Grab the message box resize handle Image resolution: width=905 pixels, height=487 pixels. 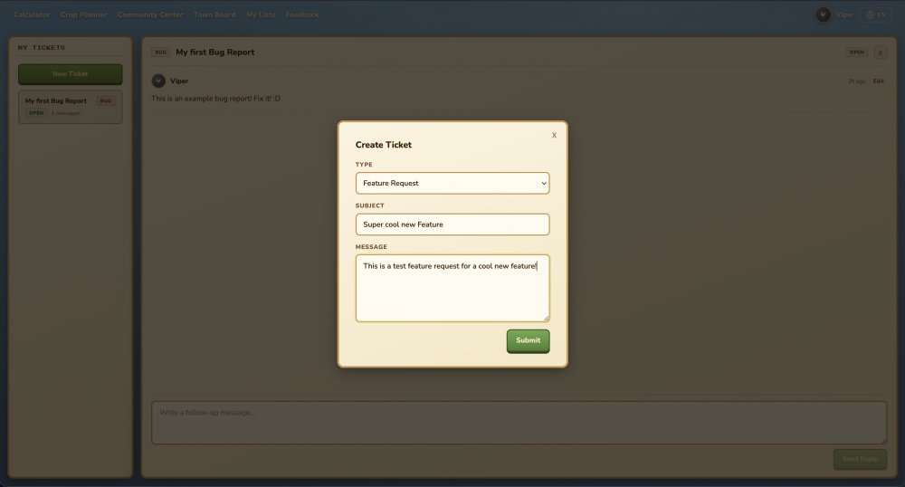pyautogui.click(x=546, y=318)
